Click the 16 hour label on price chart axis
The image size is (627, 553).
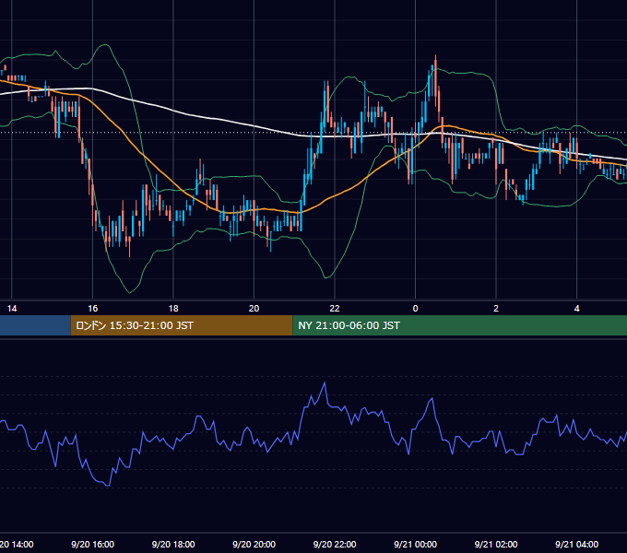coord(93,309)
